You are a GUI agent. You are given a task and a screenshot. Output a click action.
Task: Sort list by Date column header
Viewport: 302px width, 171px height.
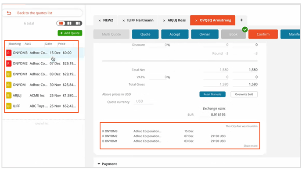tap(49, 44)
